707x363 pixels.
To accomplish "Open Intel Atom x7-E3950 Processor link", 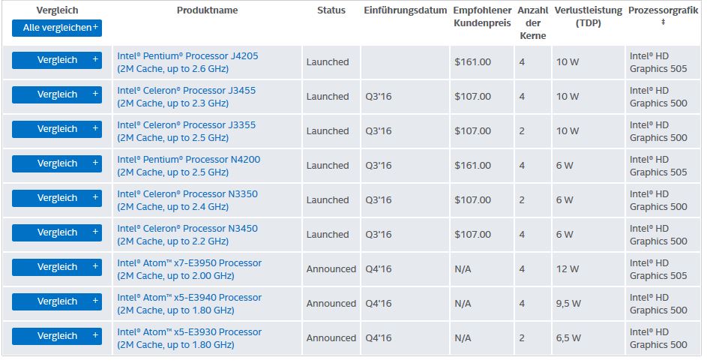I will pos(189,263).
